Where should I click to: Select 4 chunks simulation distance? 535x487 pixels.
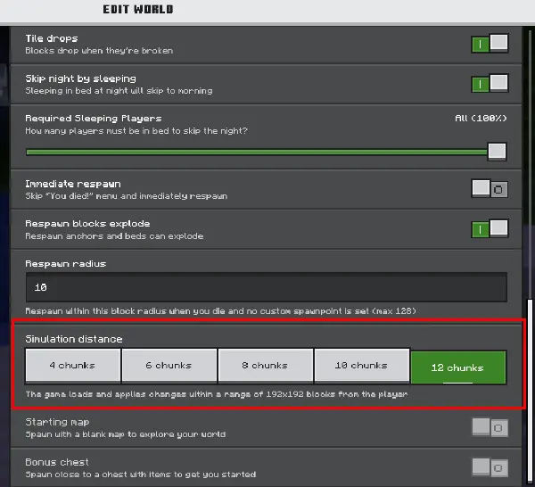click(73, 366)
